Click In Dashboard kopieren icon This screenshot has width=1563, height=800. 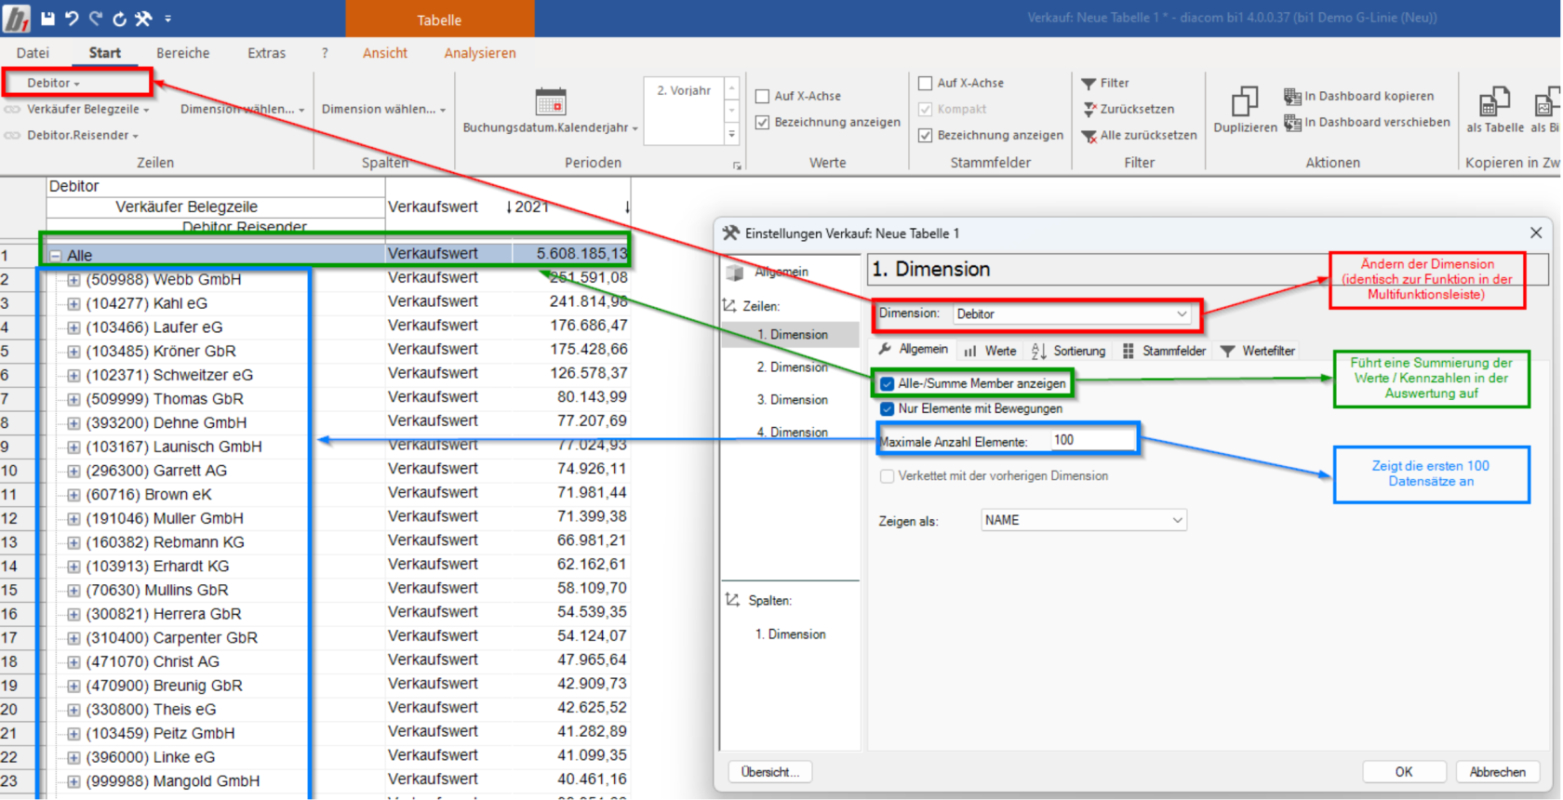pos(1292,96)
